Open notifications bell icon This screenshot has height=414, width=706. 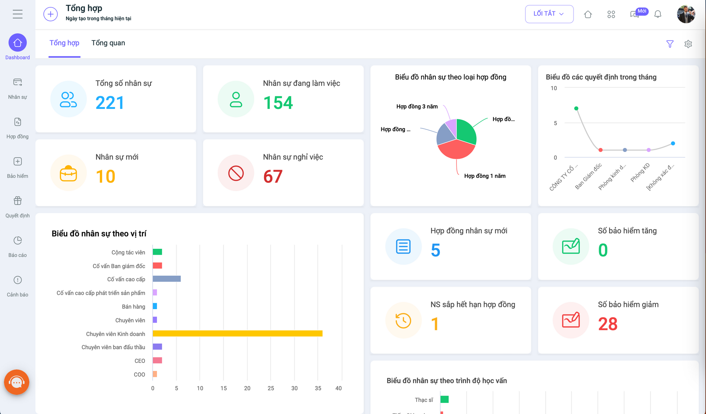[658, 14]
